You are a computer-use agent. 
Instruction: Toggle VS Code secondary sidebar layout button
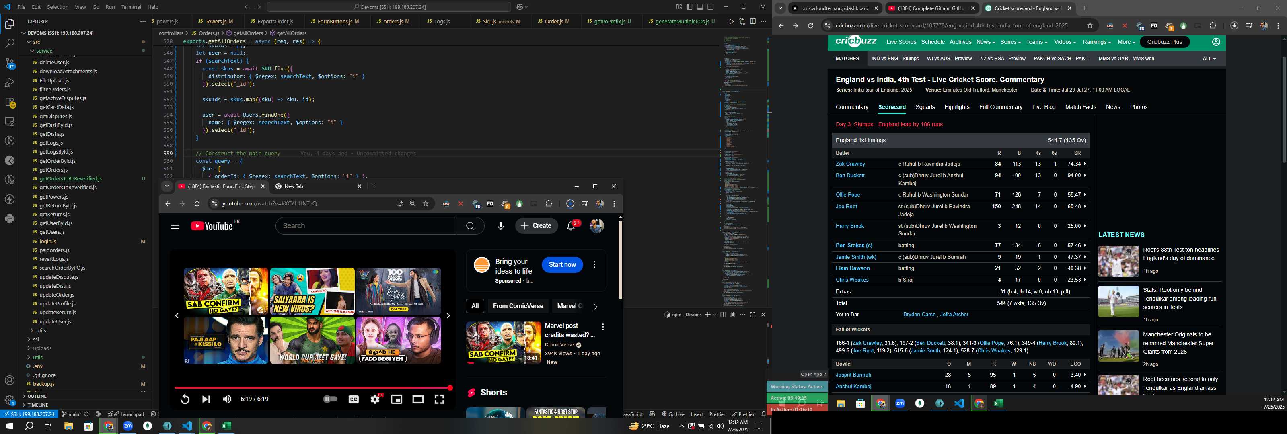710,7
